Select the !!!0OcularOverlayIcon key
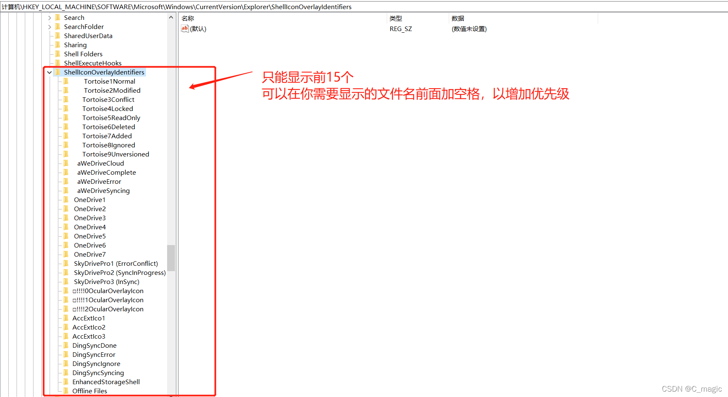Image resolution: width=728 pixels, height=397 pixels. [x=108, y=291]
